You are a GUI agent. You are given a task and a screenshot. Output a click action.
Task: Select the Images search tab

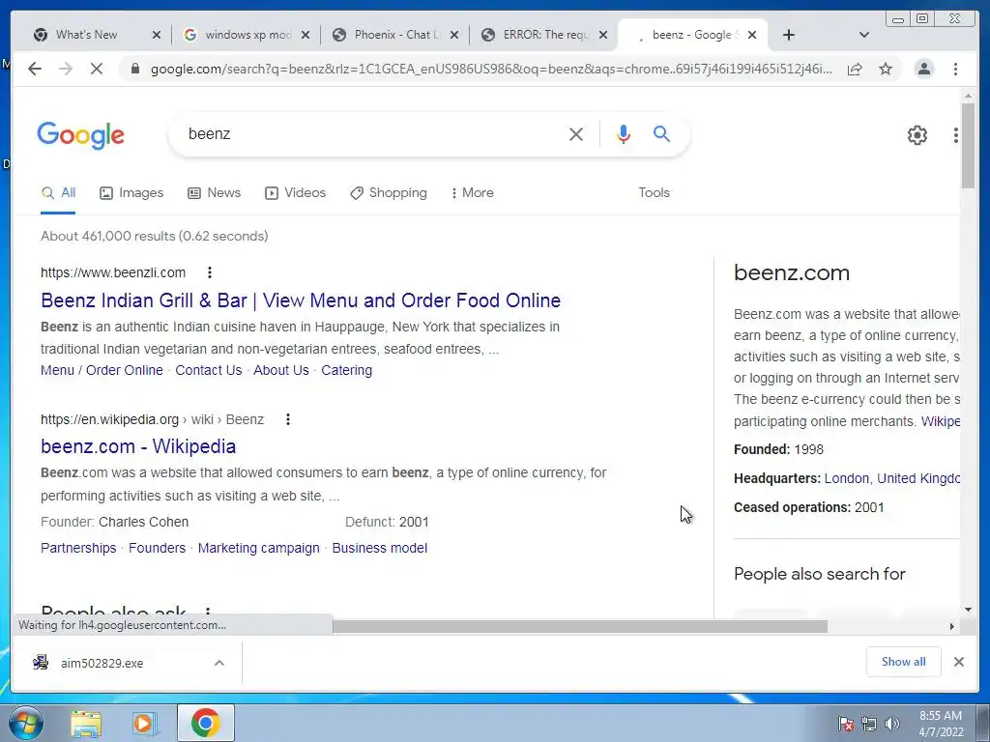[x=131, y=193]
